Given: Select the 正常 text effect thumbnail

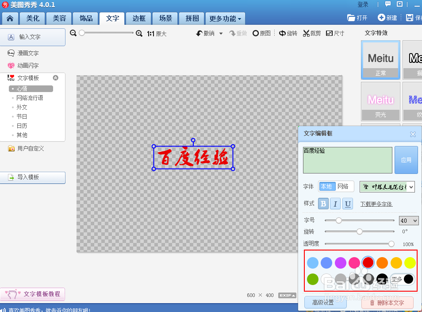Looking at the screenshot, I should (x=380, y=60).
